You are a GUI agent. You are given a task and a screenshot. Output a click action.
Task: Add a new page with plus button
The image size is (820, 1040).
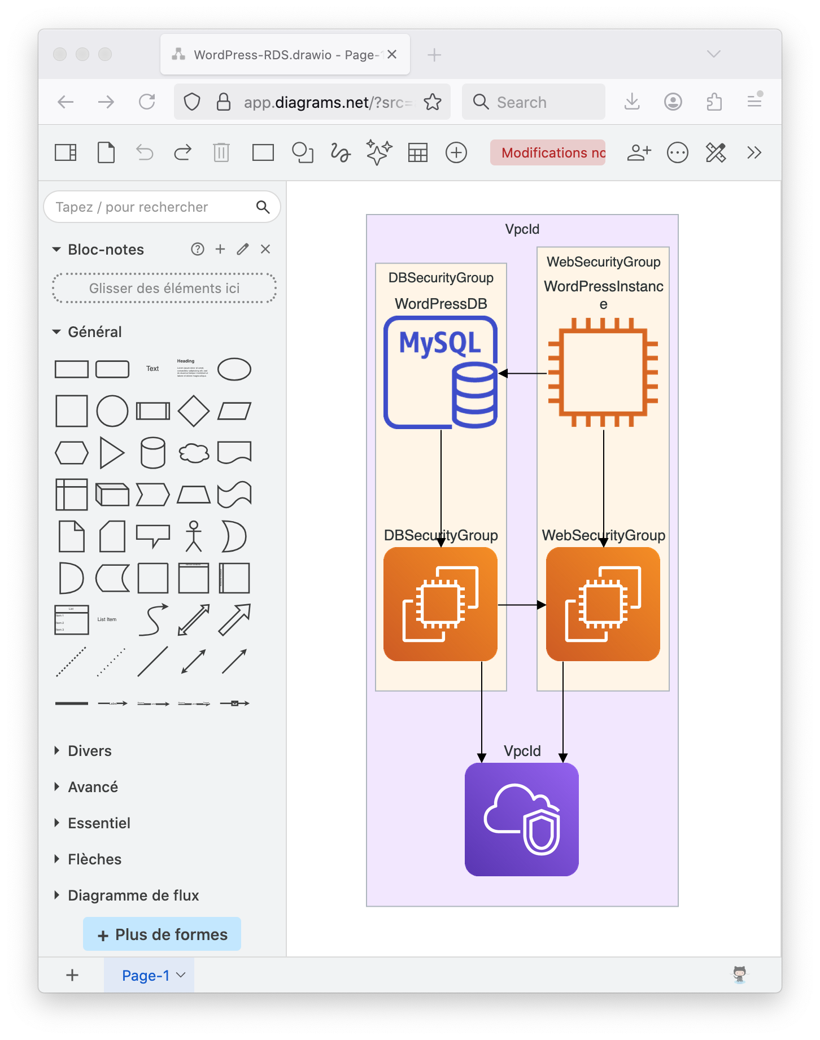click(72, 975)
